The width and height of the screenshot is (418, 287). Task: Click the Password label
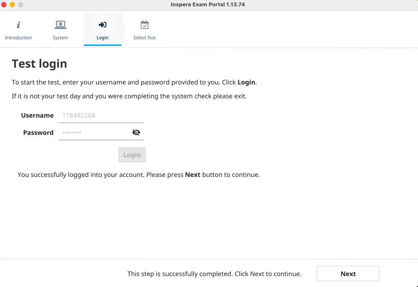pos(38,132)
